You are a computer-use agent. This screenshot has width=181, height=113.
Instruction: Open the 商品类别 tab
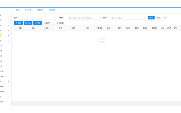click(x=40, y=10)
